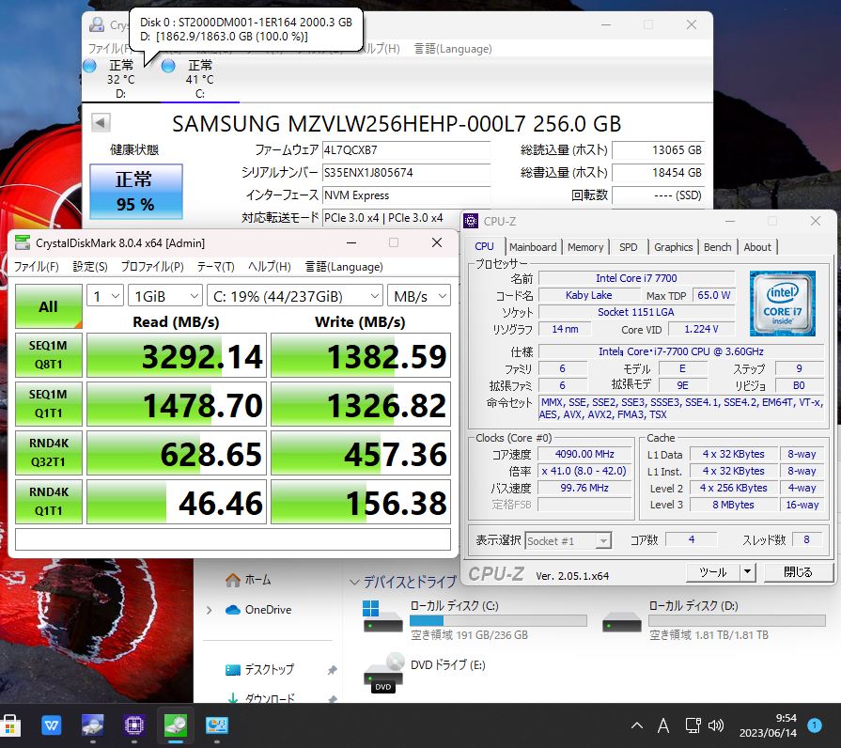Open the DVD drive (E:) icon
The height and width of the screenshot is (748, 841).
point(383,674)
